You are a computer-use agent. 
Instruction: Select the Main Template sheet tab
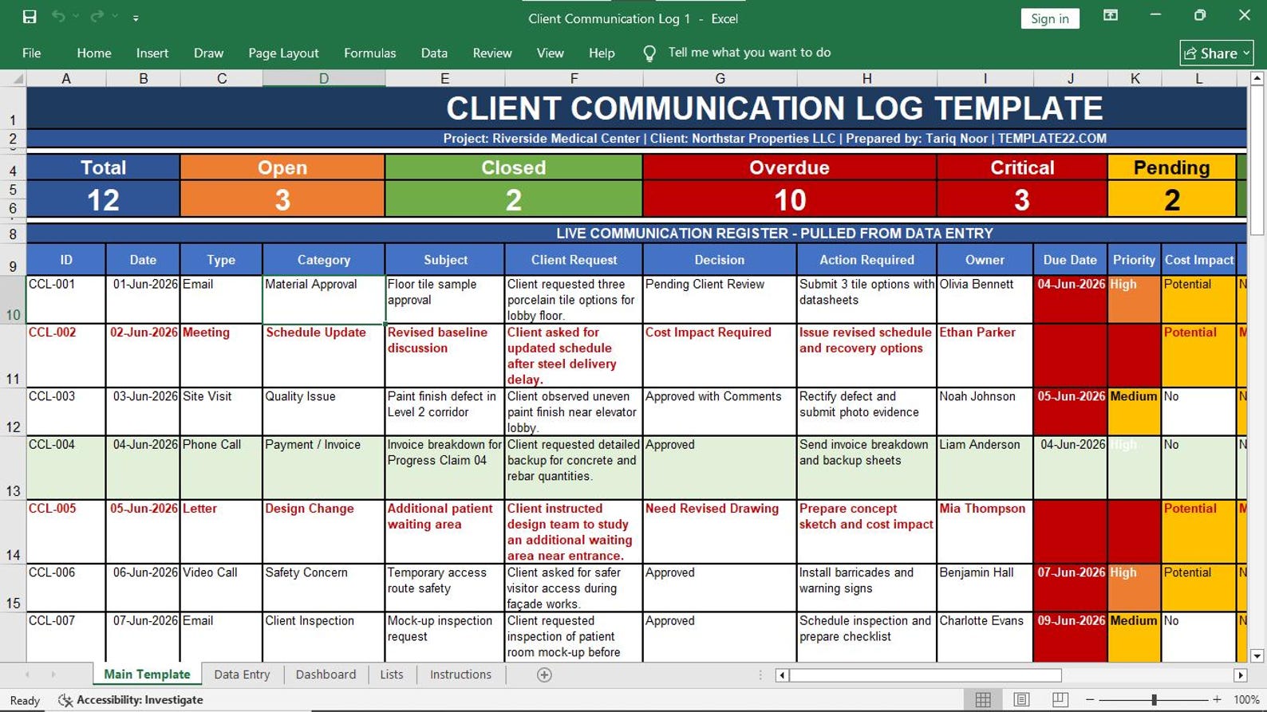pyautogui.click(x=147, y=675)
